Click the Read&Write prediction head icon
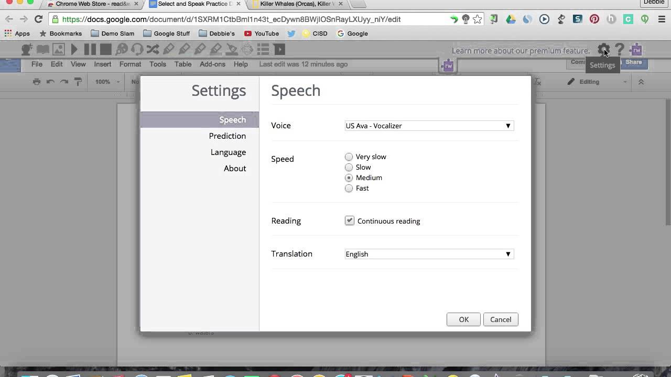The image size is (671, 377). (27, 49)
